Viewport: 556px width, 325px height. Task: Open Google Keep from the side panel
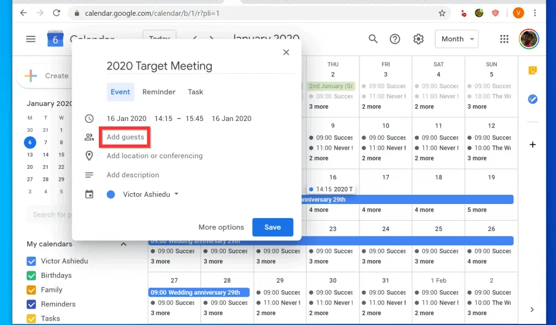[x=532, y=70]
